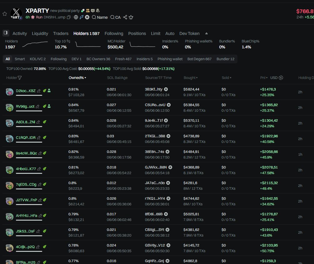
Task: Click the sprout icon on 4HboU...K77
Action: coord(45,169)
